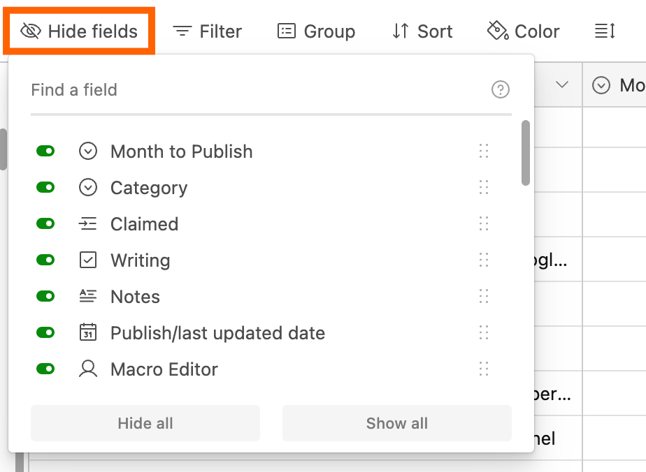Open the Color options paint bucket
646x472 pixels.
[x=523, y=31]
